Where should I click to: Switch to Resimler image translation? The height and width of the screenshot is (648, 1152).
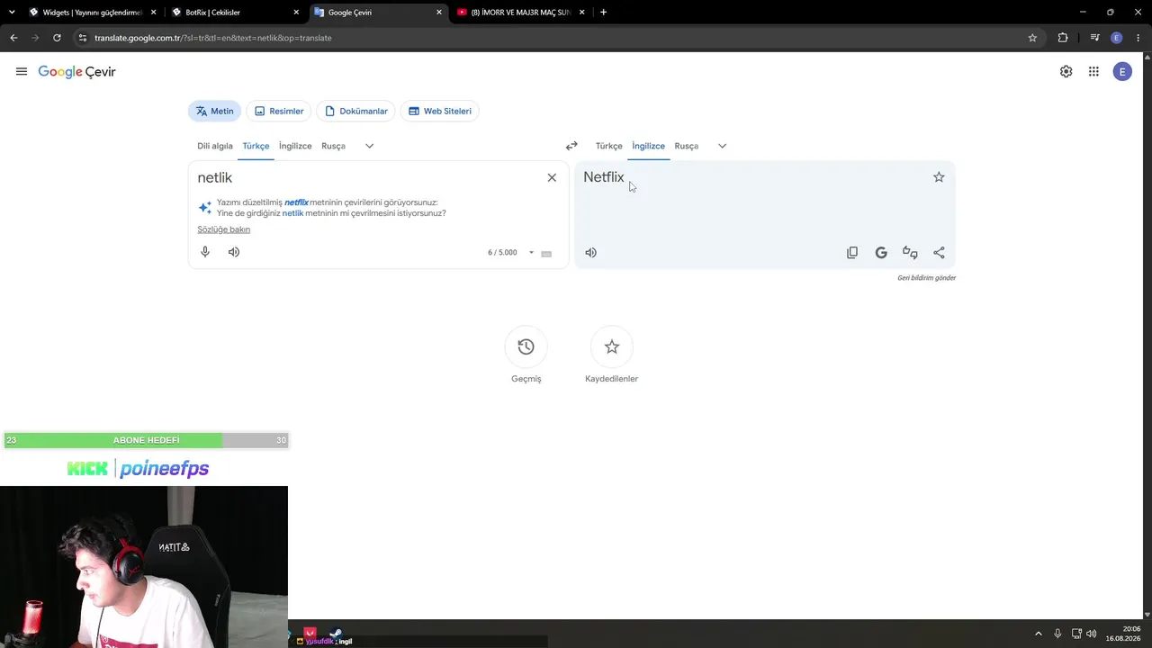coord(279,112)
